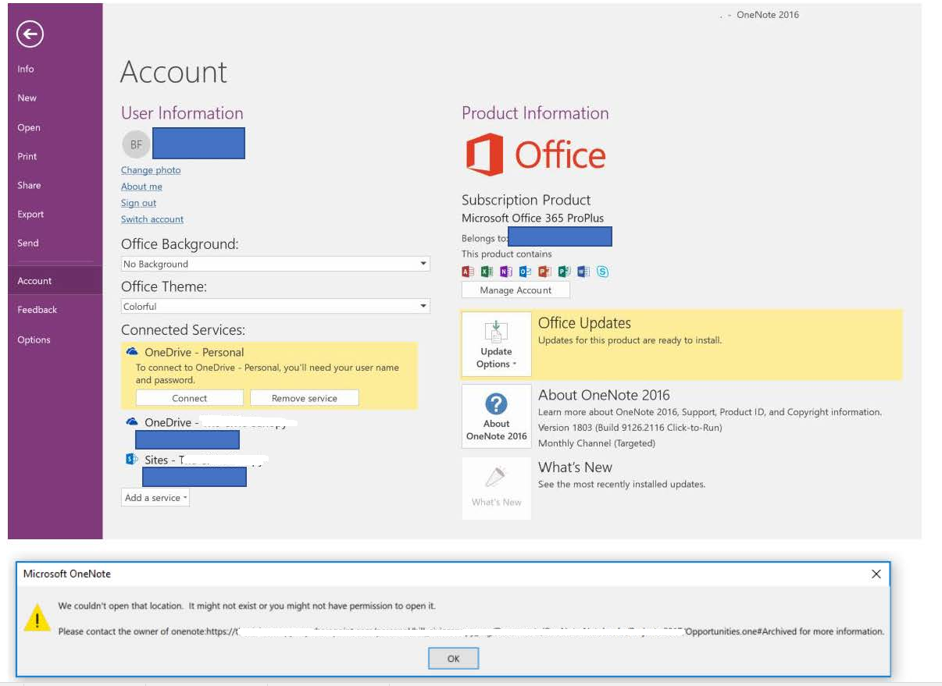Screen dimensions: 942x686
Task: Click the Office Updates heading
Action: click(584, 322)
